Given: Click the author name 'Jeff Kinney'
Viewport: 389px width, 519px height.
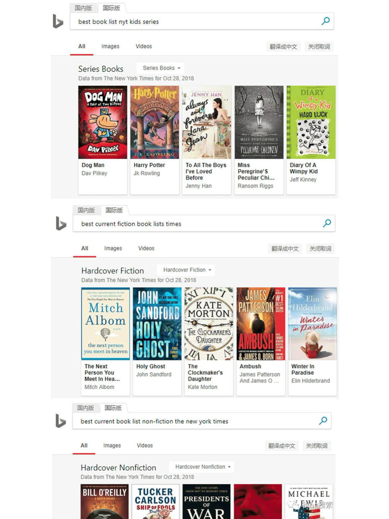Looking at the screenshot, I should [x=303, y=179].
